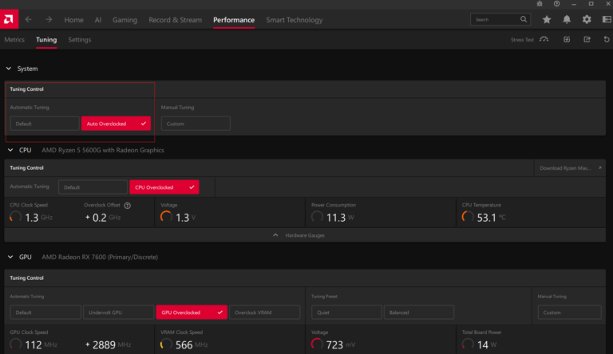Image resolution: width=613 pixels, height=354 pixels.
Task: Collapse the System section
Action: [9, 69]
